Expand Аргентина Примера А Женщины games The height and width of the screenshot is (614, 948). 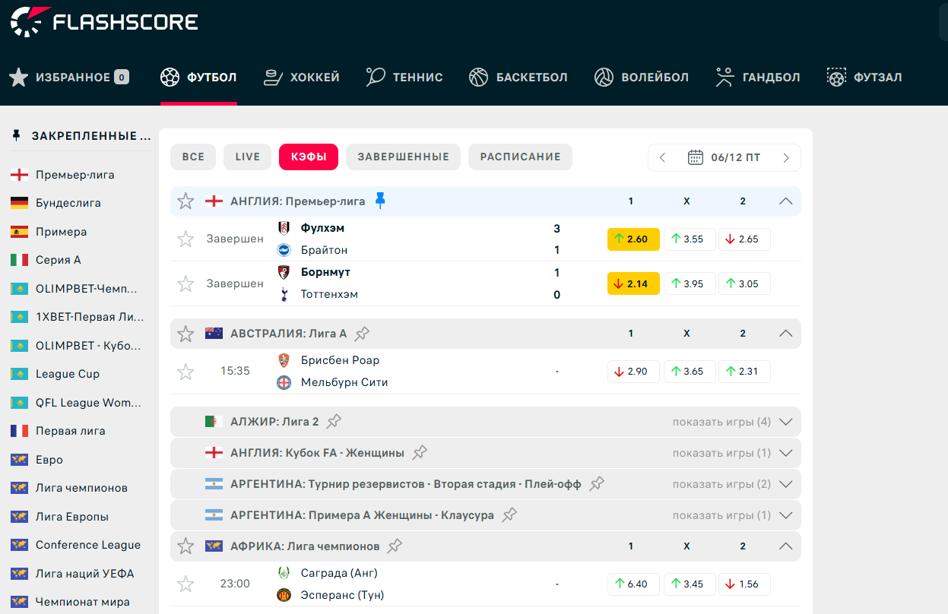pyautogui.click(x=786, y=515)
